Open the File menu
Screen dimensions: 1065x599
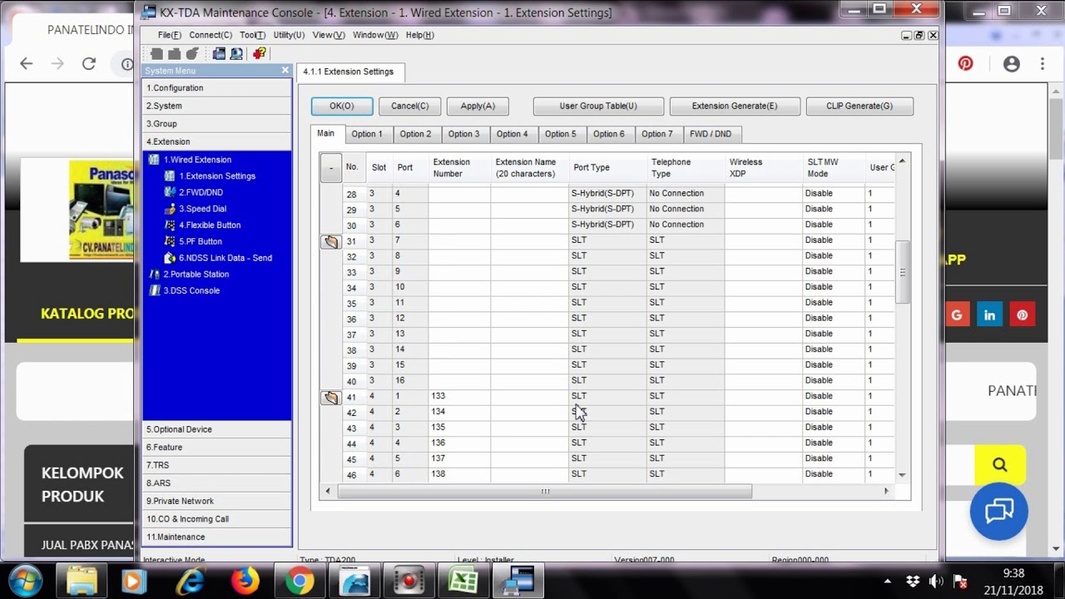(169, 35)
